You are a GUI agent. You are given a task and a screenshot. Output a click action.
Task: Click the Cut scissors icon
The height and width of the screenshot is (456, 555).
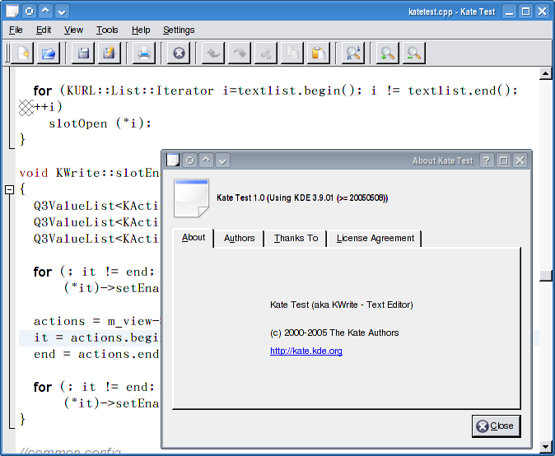(x=266, y=54)
